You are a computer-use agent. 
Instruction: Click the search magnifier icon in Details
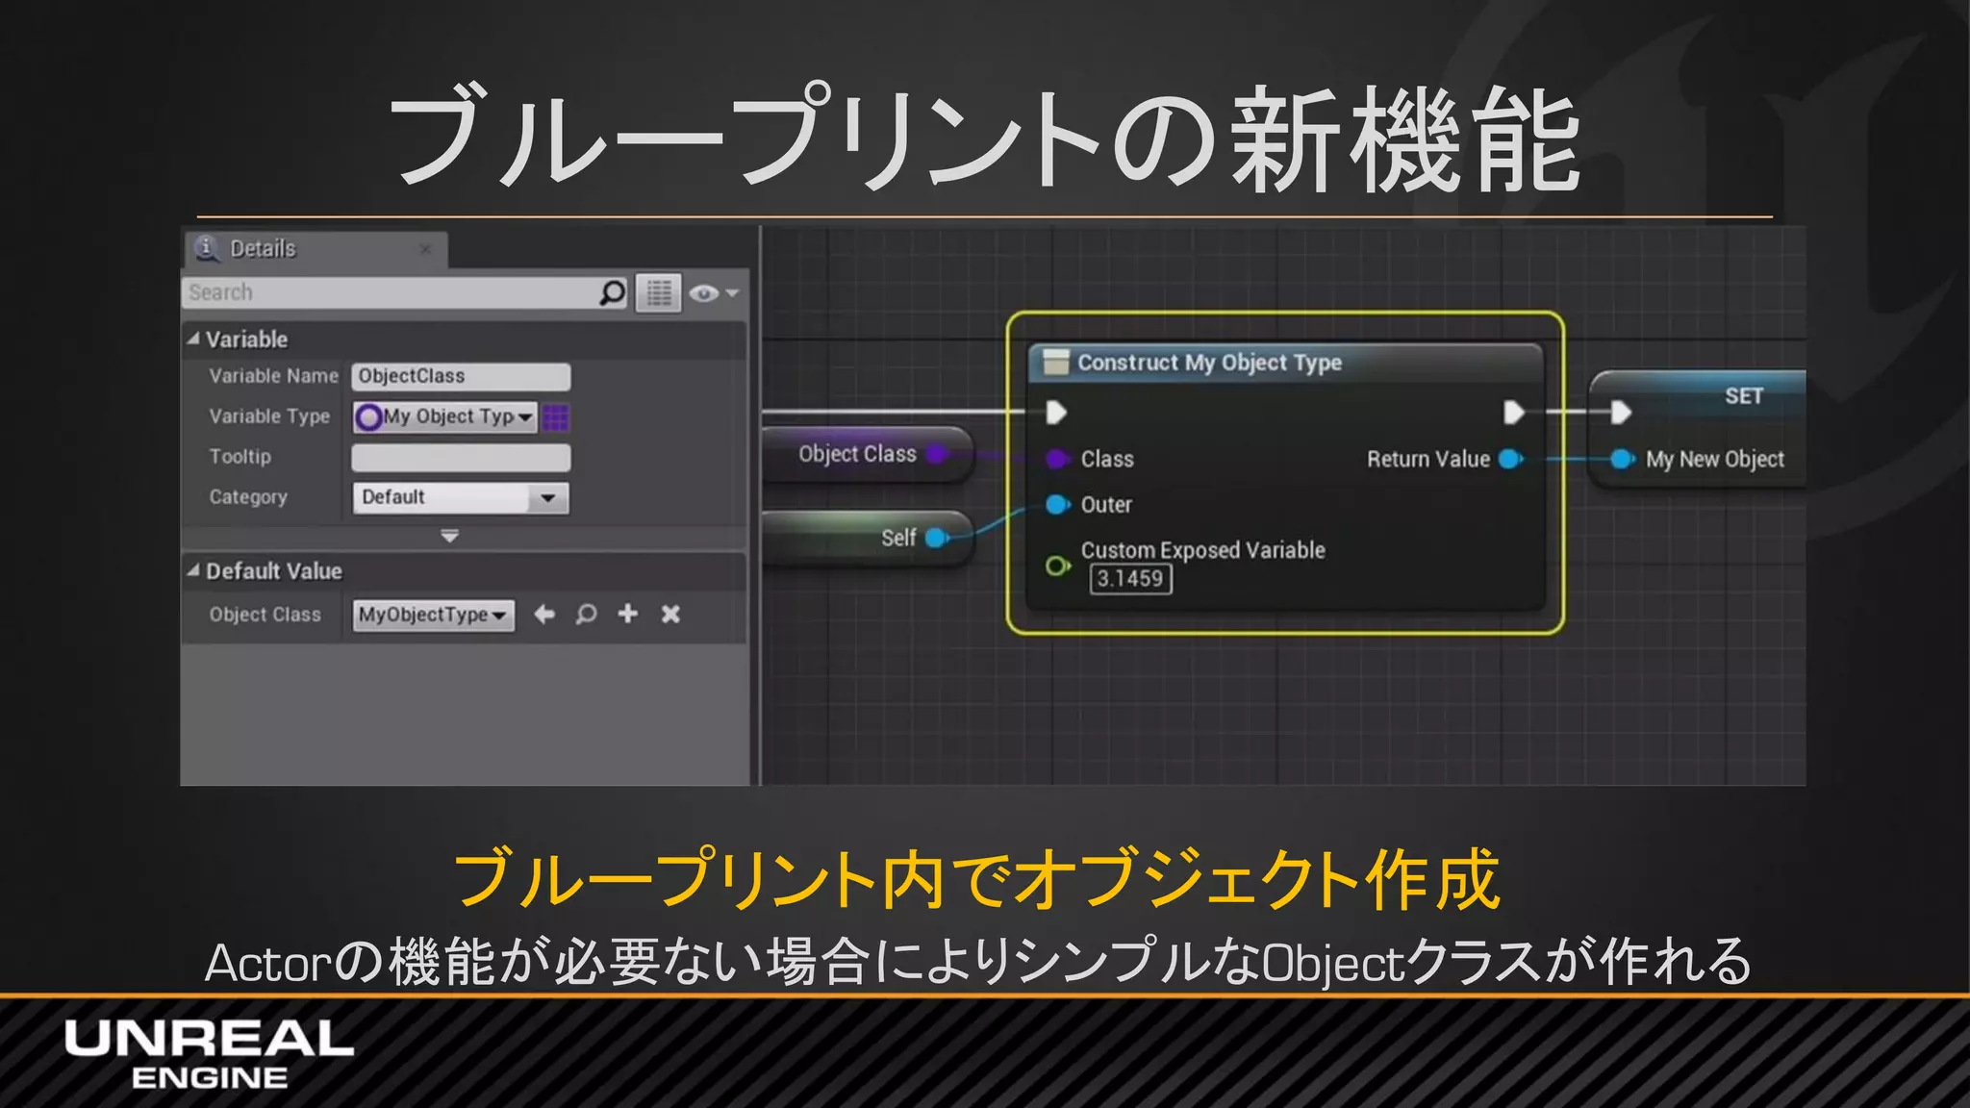612,292
